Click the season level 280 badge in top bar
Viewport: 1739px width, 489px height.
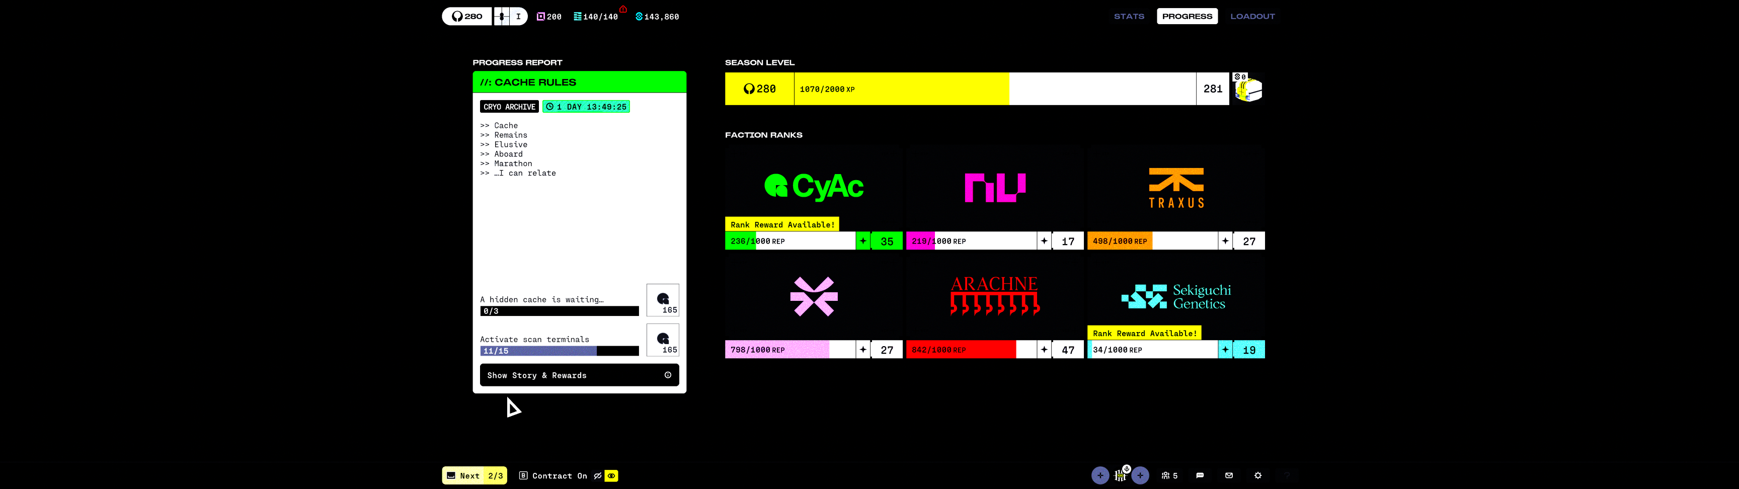coord(467,16)
